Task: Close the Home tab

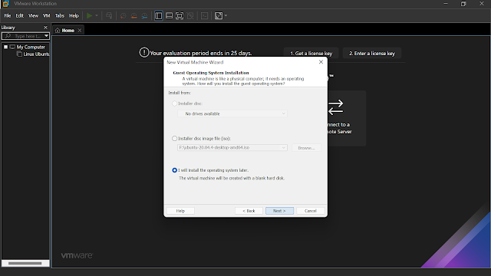Action: (80, 31)
